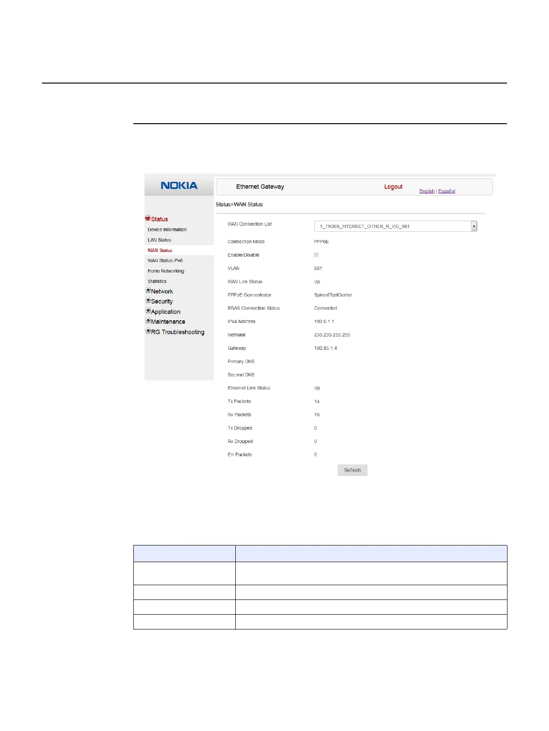The width and height of the screenshot is (549, 731).
Task: Select the IPv4 address 192.0.1.1
Action: pos(324,322)
